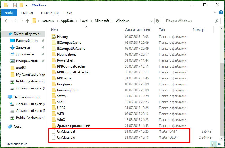Image resolution: width=225 pixels, height=148 pixels.
Task: Select the PPBCompatUaCache folder icon
Action: click(x=54, y=72)
